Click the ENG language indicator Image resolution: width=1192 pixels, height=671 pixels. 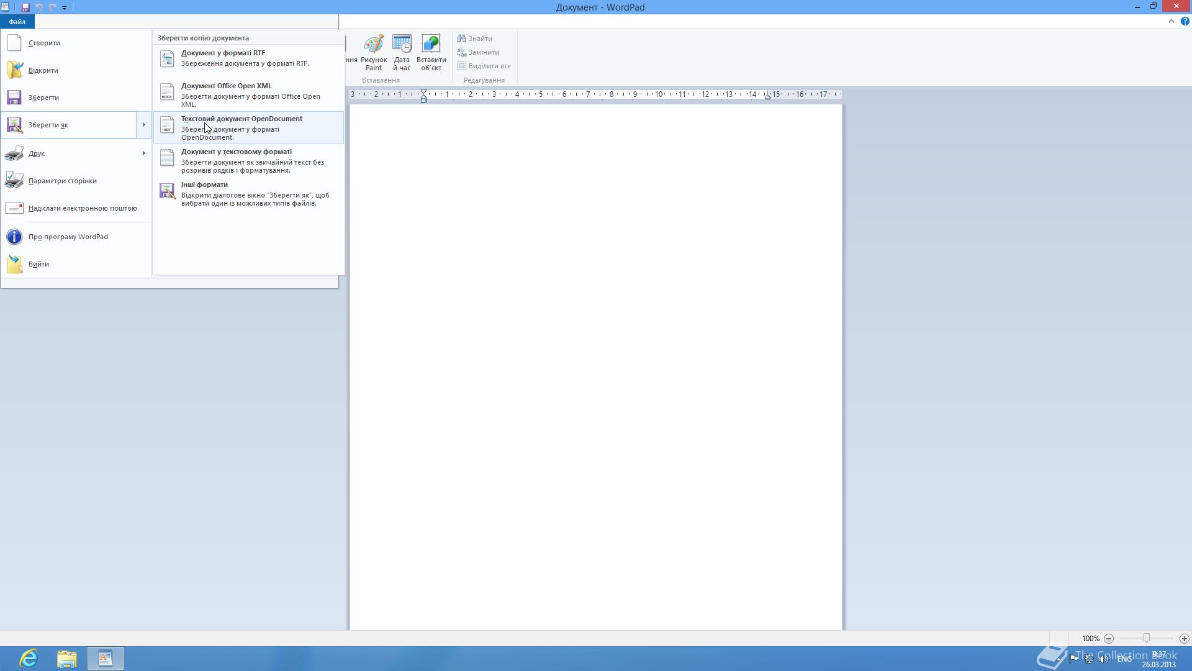(x=1124, y=659)
